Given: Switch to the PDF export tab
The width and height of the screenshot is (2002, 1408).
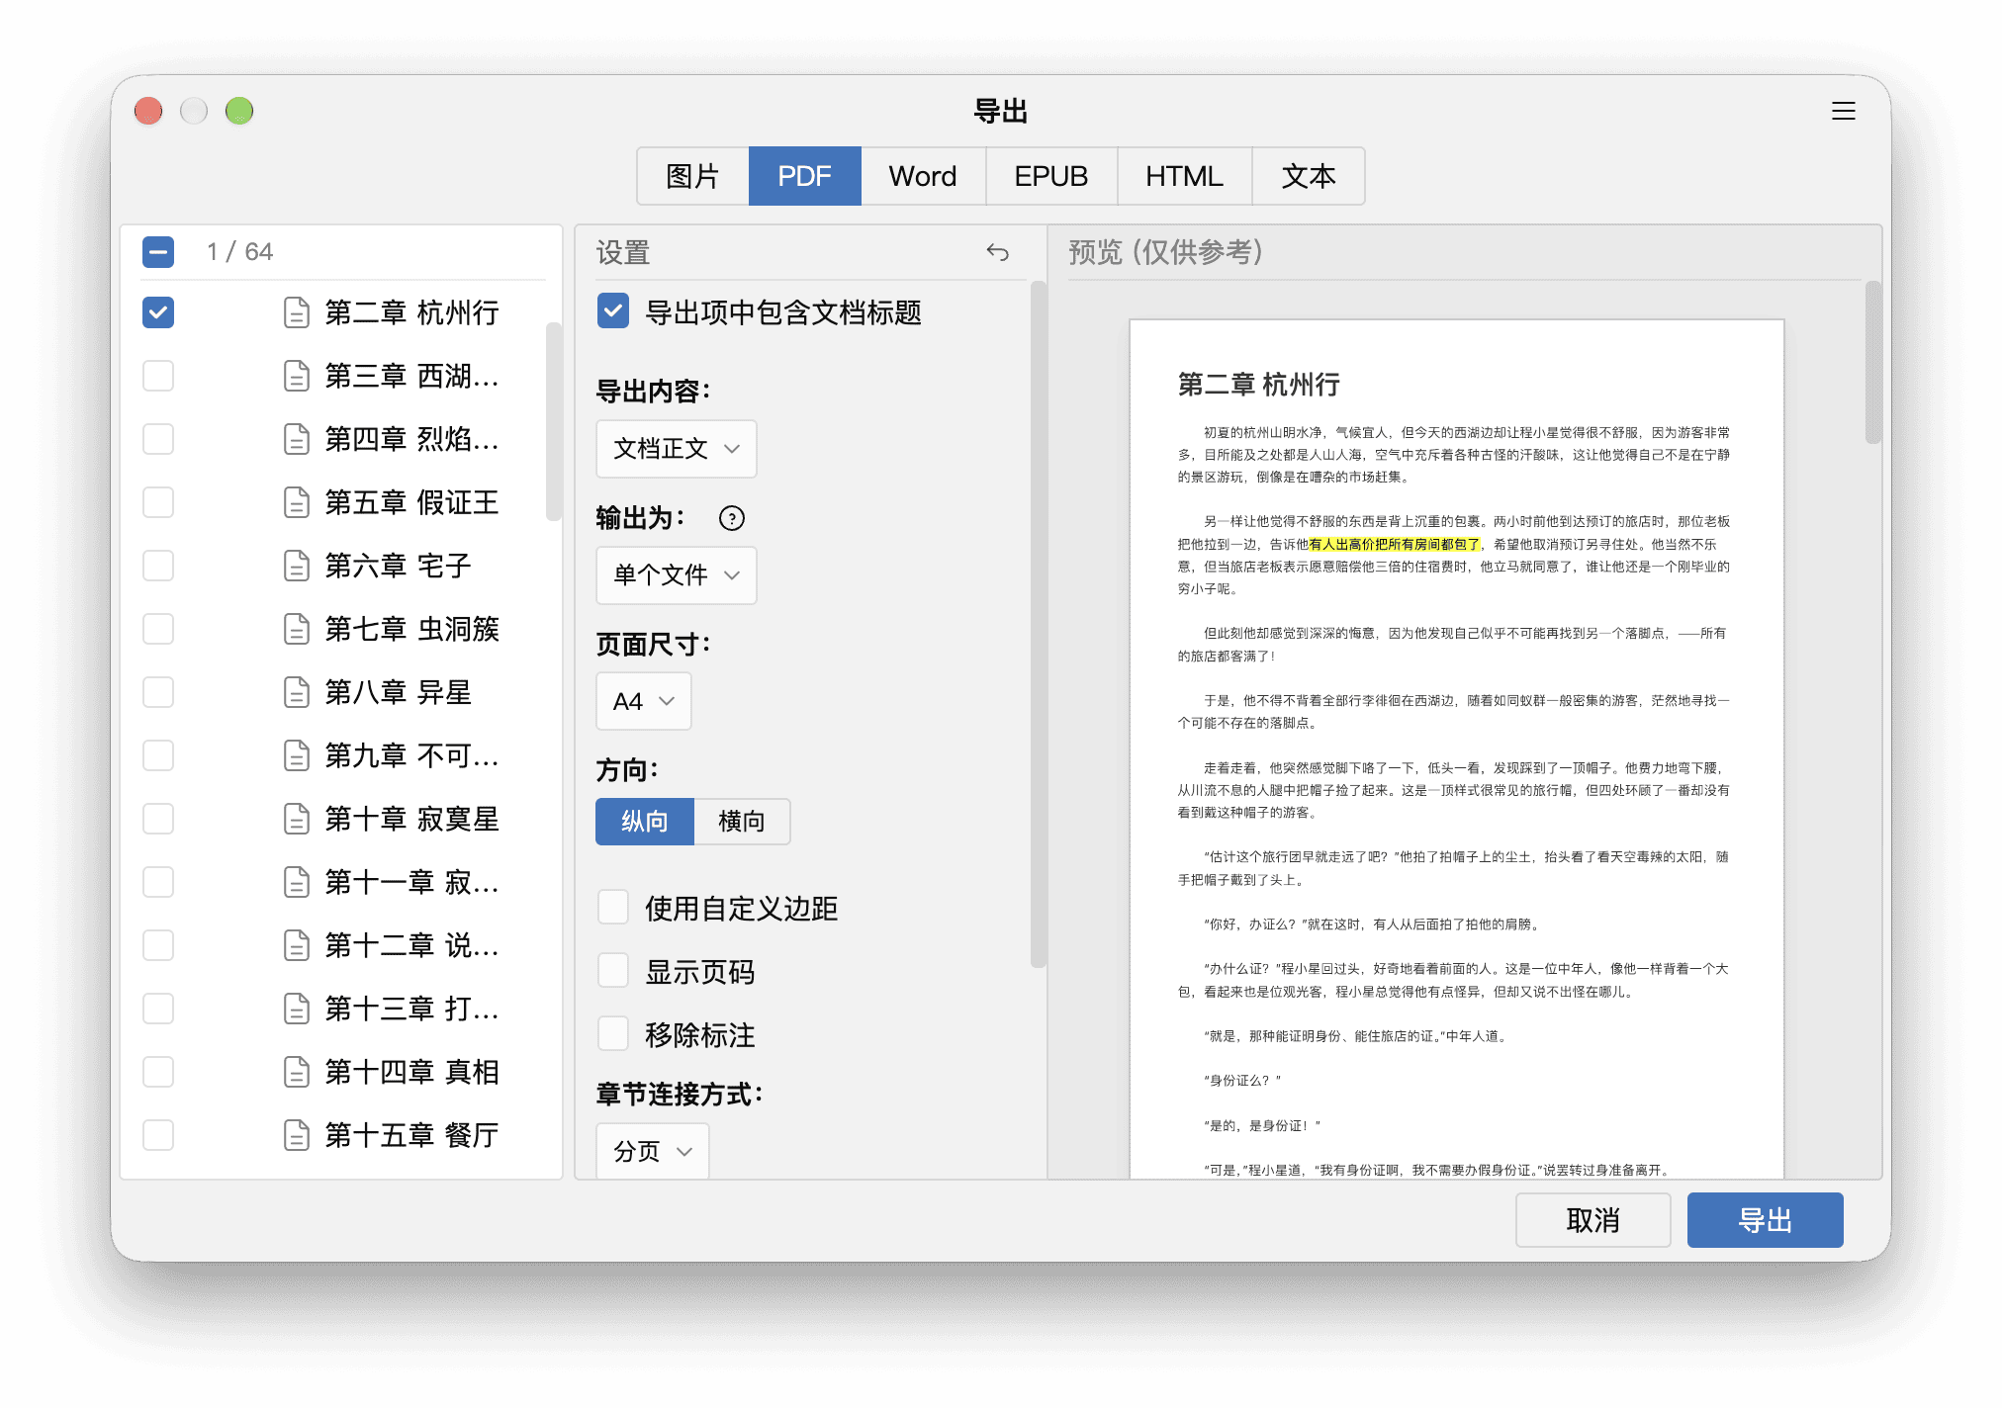Looking at the screenshot, I should click(x=805, y=176).
